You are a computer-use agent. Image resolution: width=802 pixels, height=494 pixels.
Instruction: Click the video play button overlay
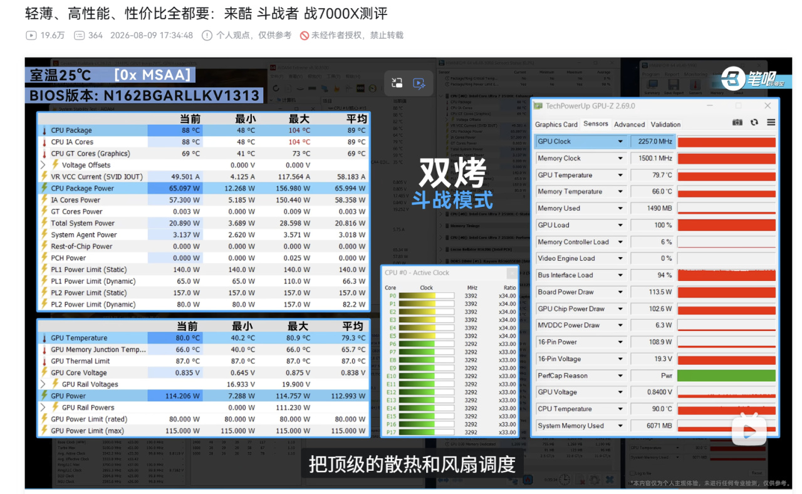[x=749, y=429]
